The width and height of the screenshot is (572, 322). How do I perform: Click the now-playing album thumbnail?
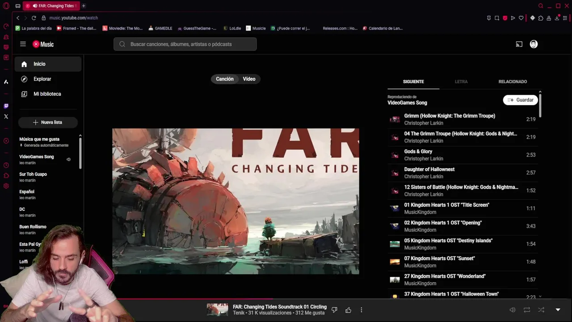[217, 309]
